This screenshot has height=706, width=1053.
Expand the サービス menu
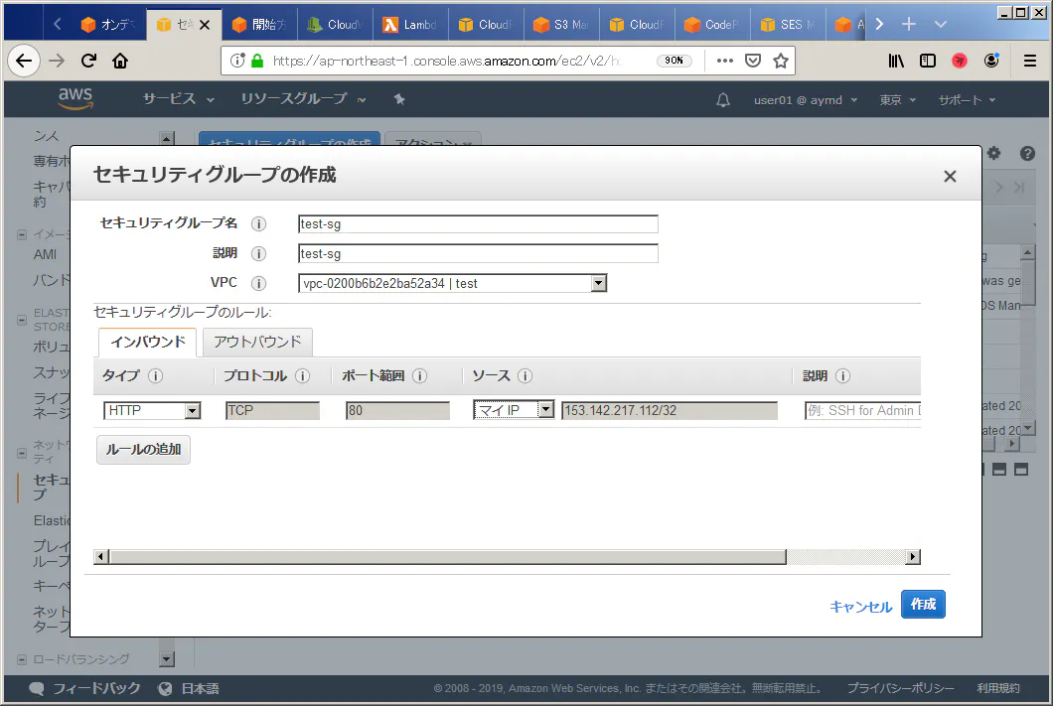point(179,99)
